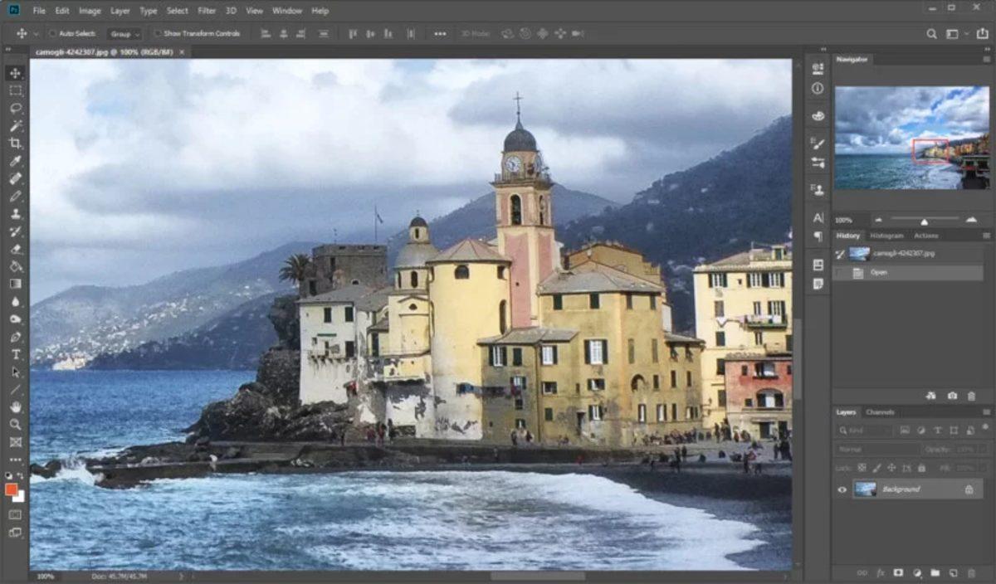This screenshot has height=584, width=996.
Task: Open the Auto-Select Group dropdown
Action: 123,33
